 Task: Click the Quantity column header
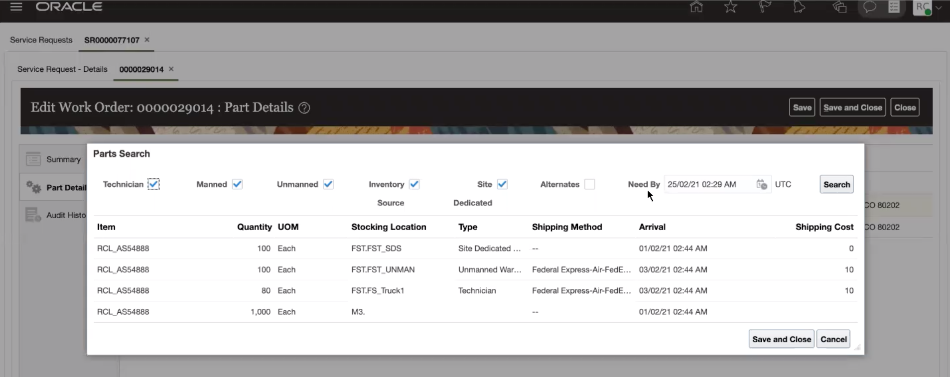(x=254, y=227)
